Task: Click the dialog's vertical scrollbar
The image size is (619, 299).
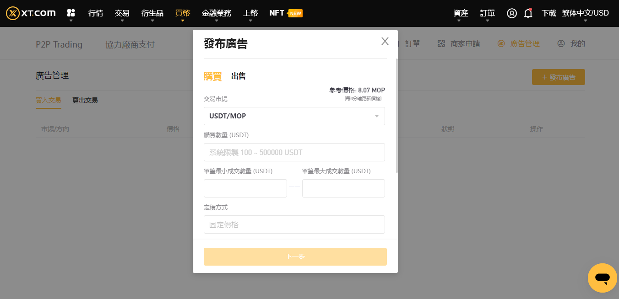Action: tap(396, 115)
